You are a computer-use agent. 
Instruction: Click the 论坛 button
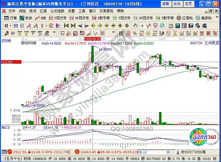click(x=177, y=4)
